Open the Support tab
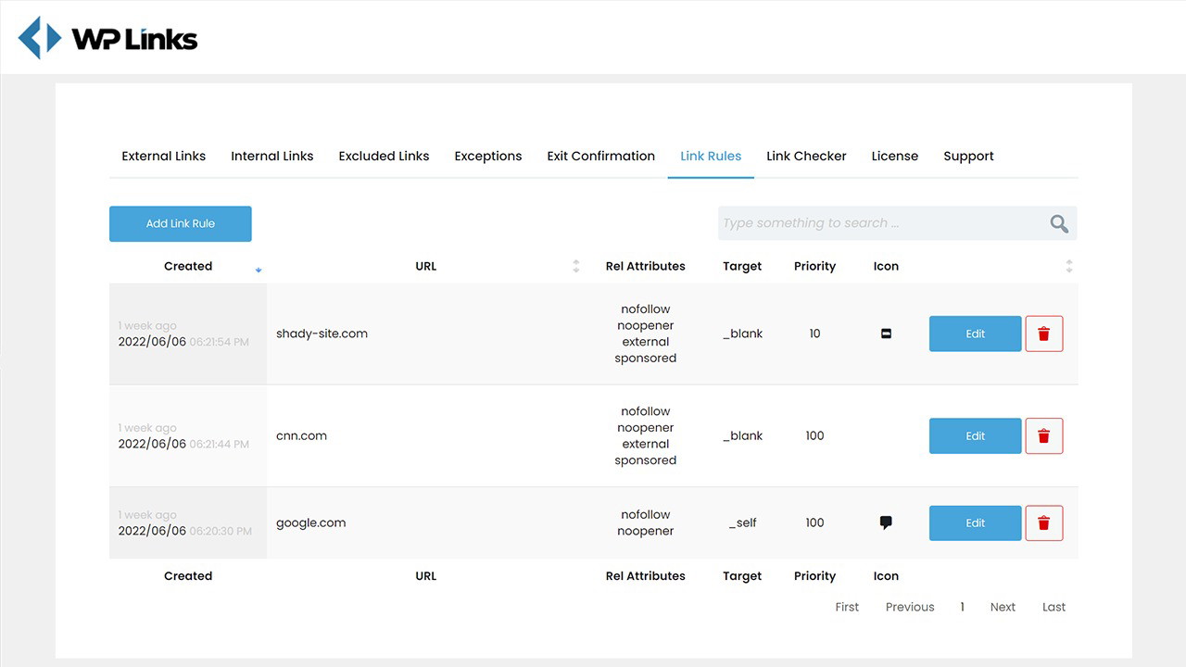Viewport: 1186px width, 667px height. tap(968, 156)
